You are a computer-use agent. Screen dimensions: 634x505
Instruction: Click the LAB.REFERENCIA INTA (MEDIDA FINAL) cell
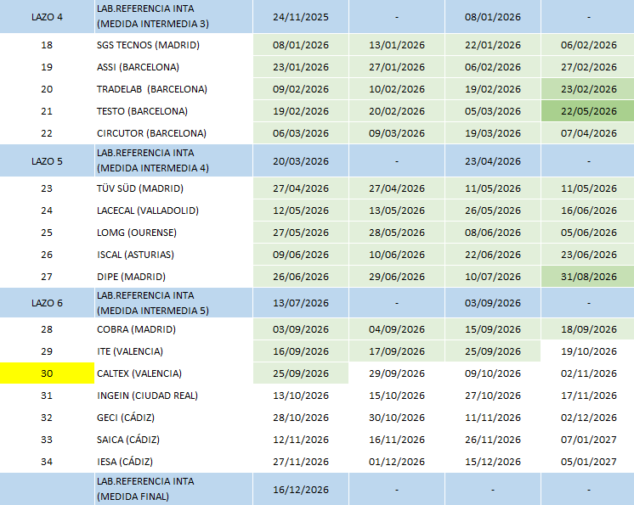tap(173, 489)
